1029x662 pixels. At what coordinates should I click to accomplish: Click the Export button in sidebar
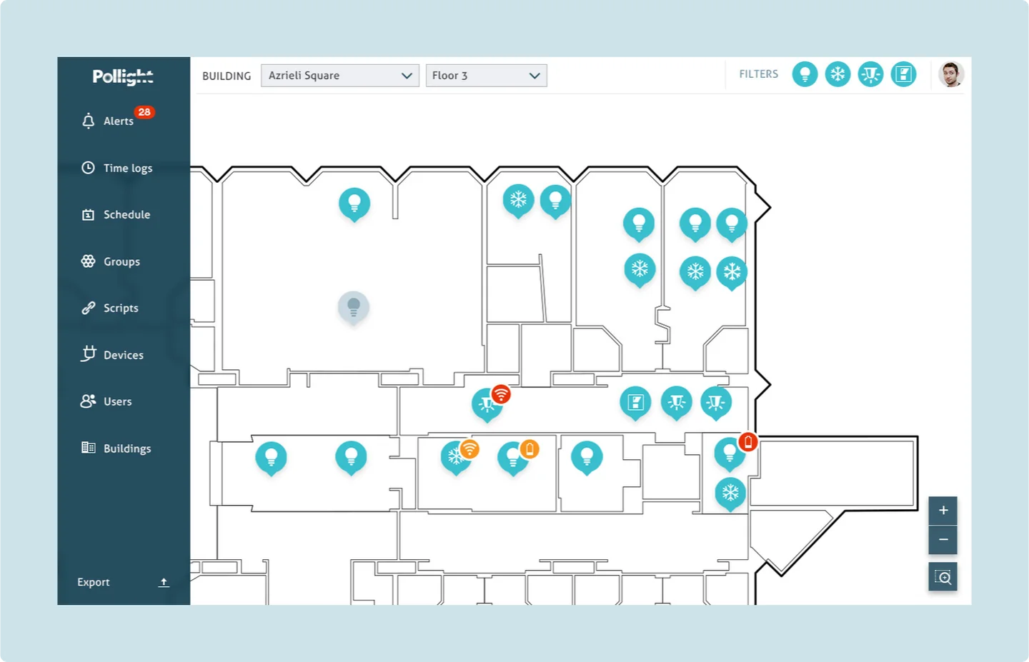tap(123, 582)
